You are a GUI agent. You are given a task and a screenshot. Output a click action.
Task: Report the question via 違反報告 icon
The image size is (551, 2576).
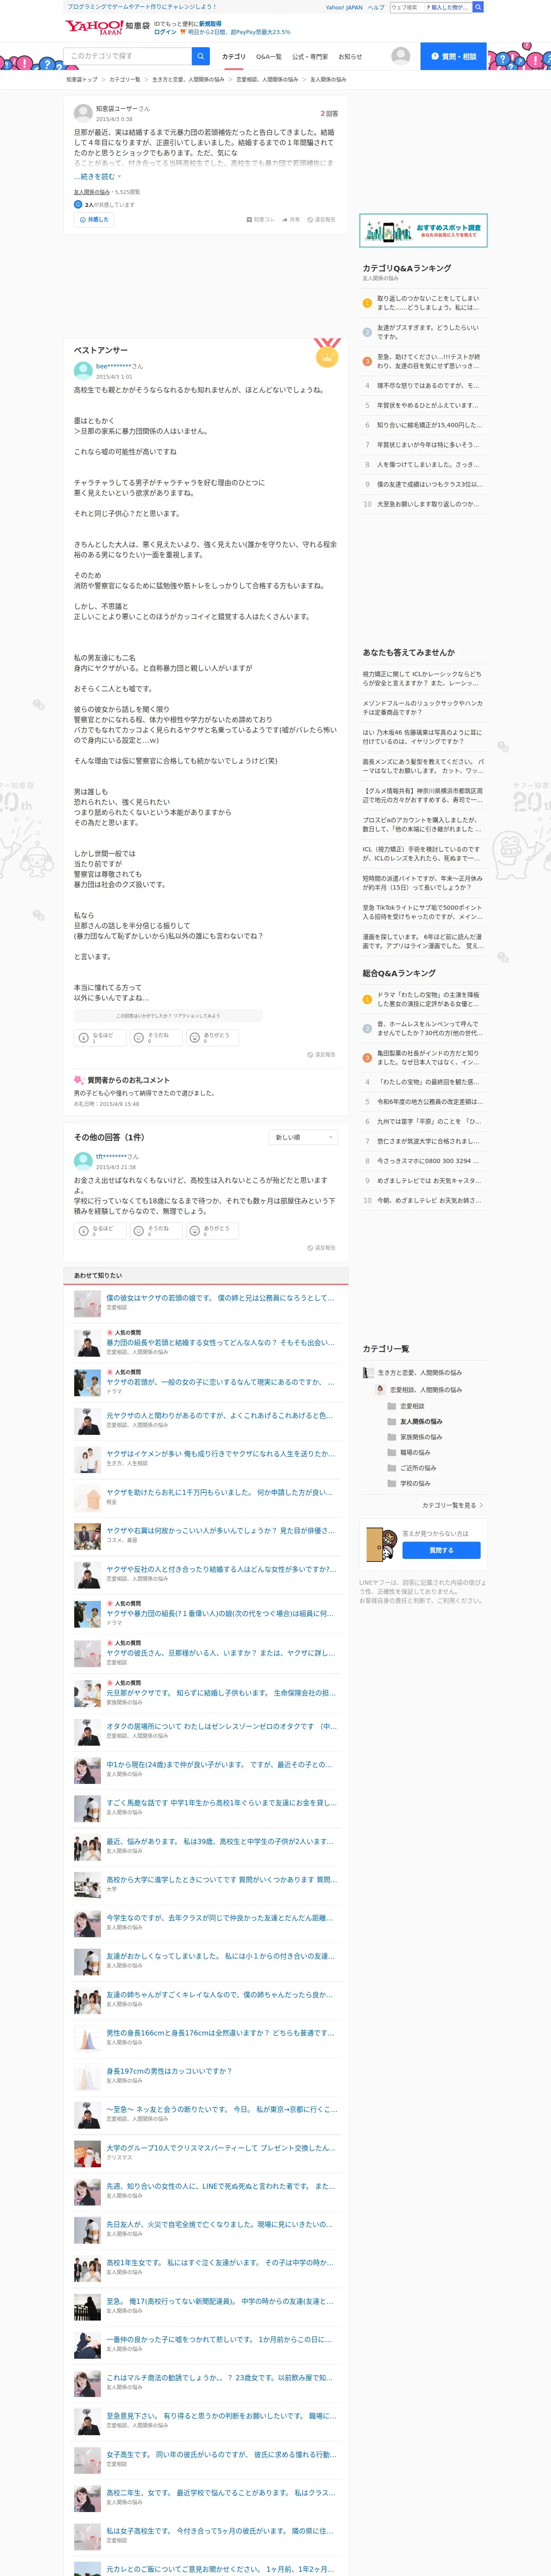(310, 219)
